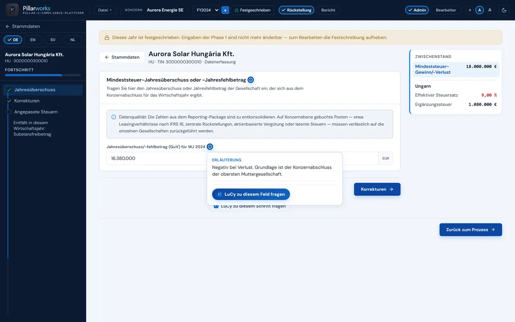The image size is (515, 322).
Task: Click the Pillarworks logo icon
Action: point(12,9)
